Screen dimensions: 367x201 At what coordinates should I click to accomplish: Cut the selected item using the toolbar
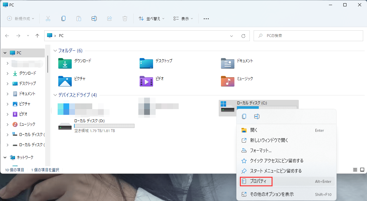coord(48,18)
